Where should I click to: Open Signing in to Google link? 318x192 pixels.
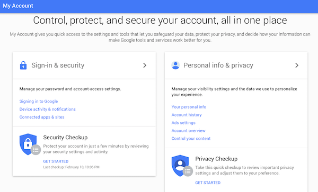(39, 101)
